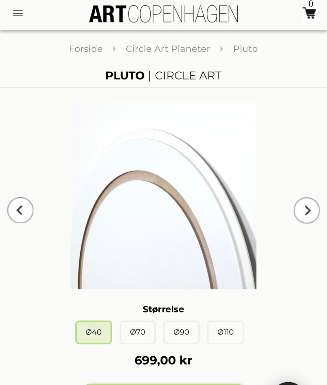The height and width of the screenshot is (385, 327).
Task: Click the 699,00 kr price text
Action: pyautogui.click(x=163, y=360)
